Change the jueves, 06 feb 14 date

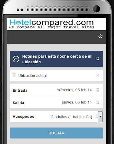coord(77,102)
